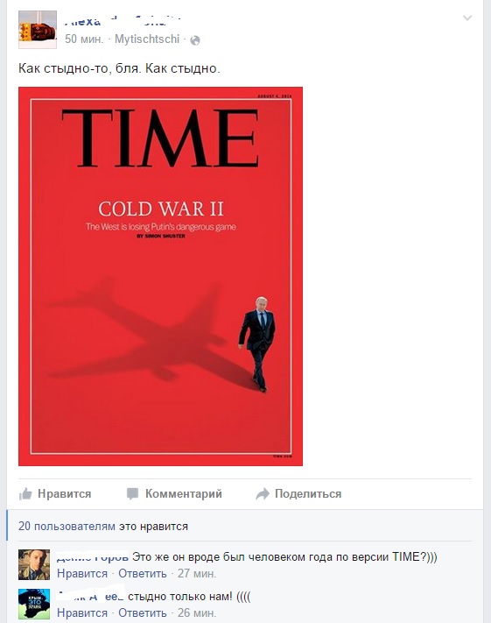Click the speech bubble comment icon
The width and height of the screenshot is (491, 623).
pyautogui.click(x=132, y=493)
